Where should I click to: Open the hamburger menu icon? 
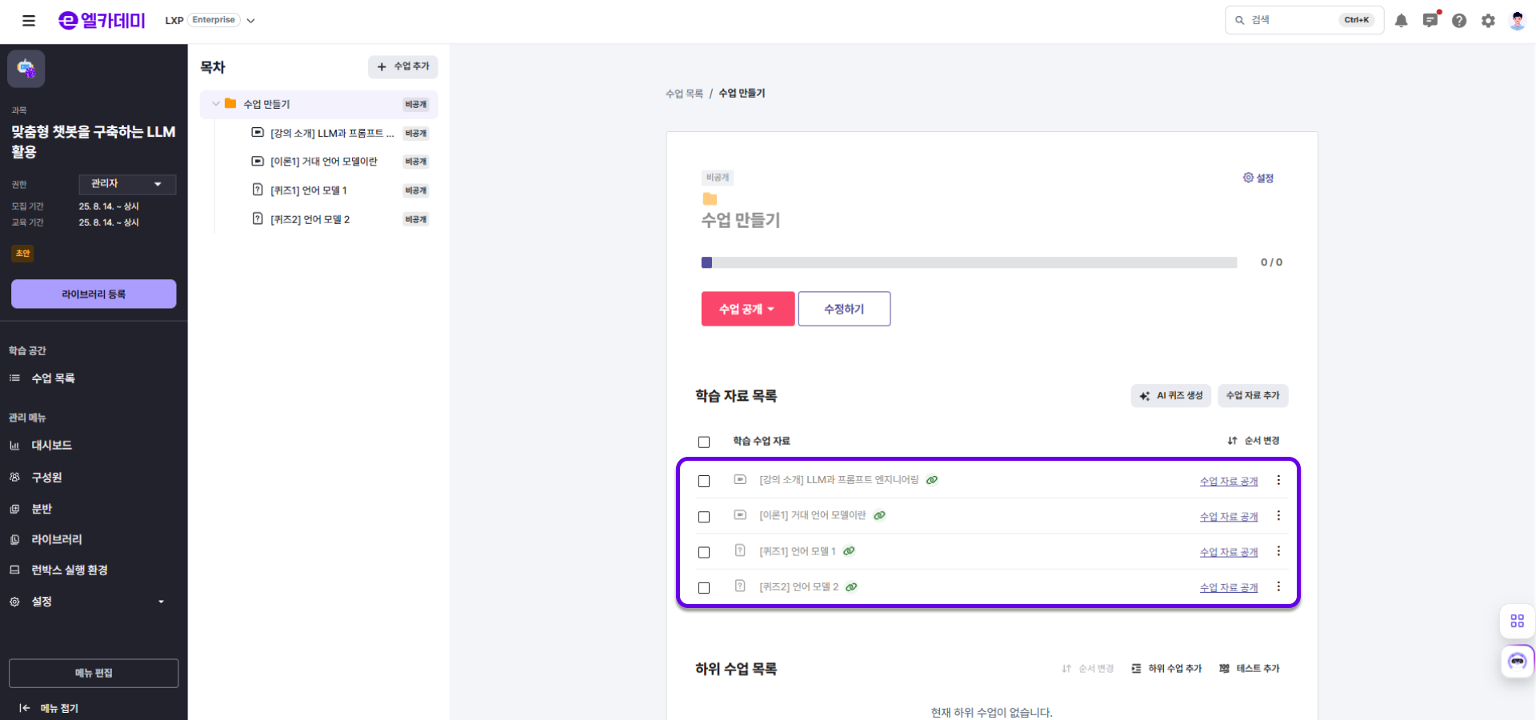click(x=29, y=21)
